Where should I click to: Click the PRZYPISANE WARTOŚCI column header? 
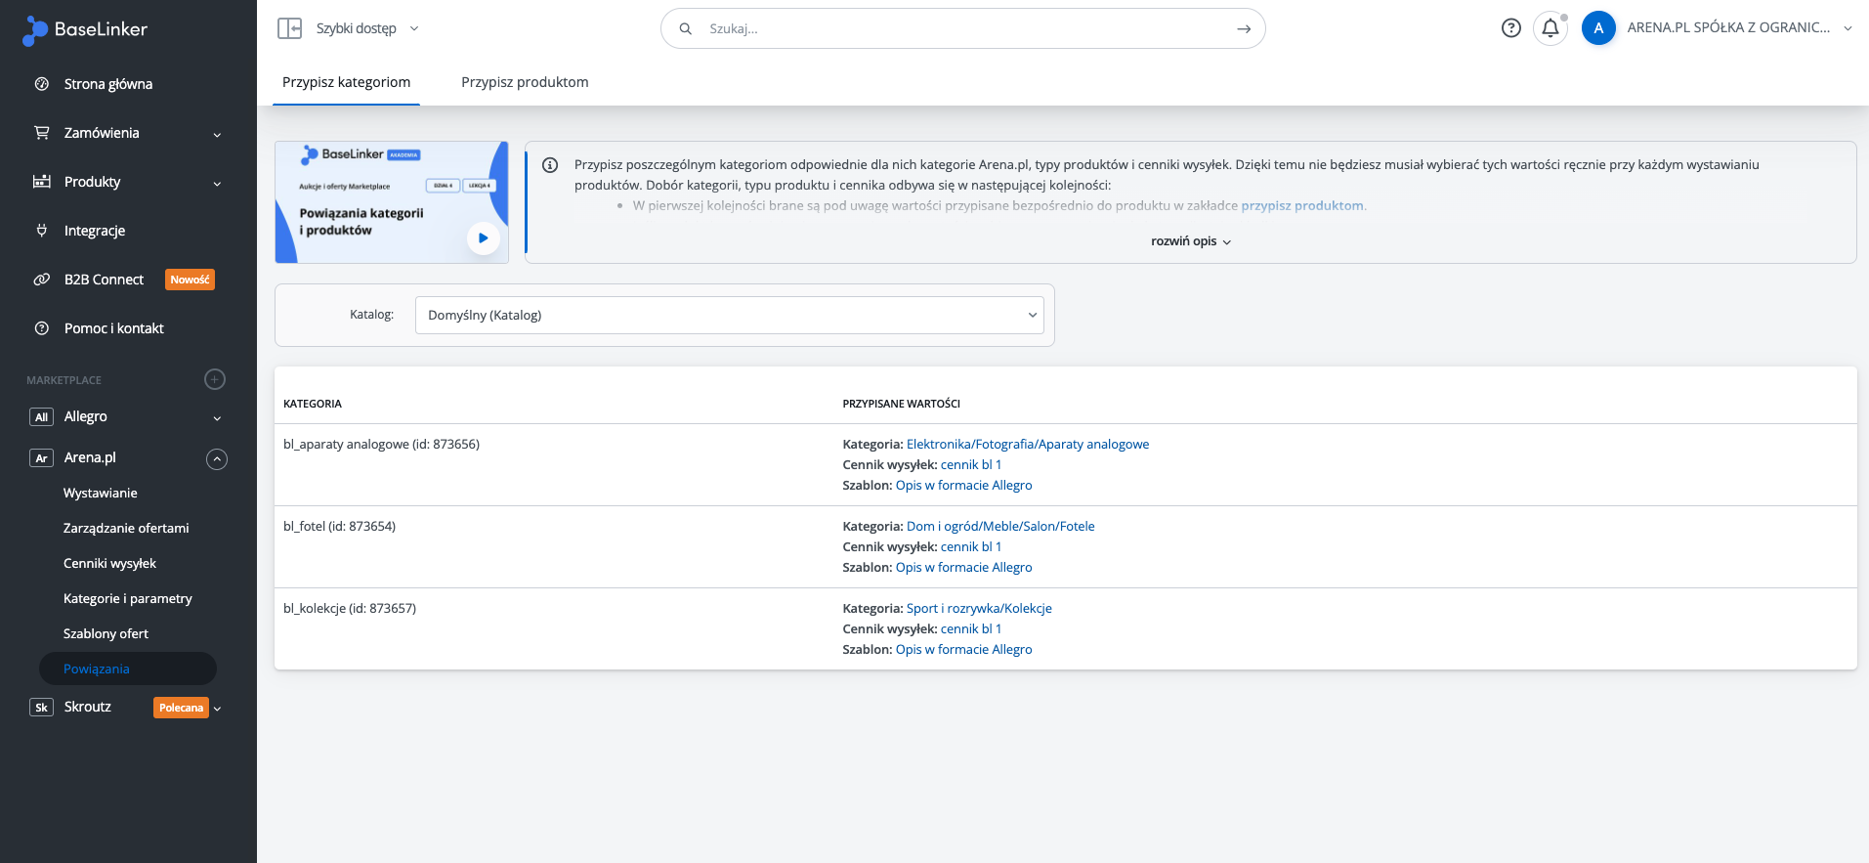(902, 404)
